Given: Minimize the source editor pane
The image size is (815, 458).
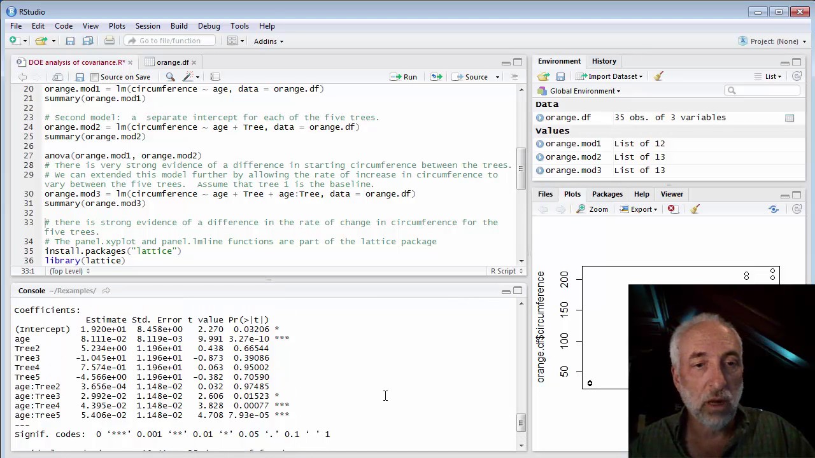Looking at the screenshot, I should tap(506, 62).
